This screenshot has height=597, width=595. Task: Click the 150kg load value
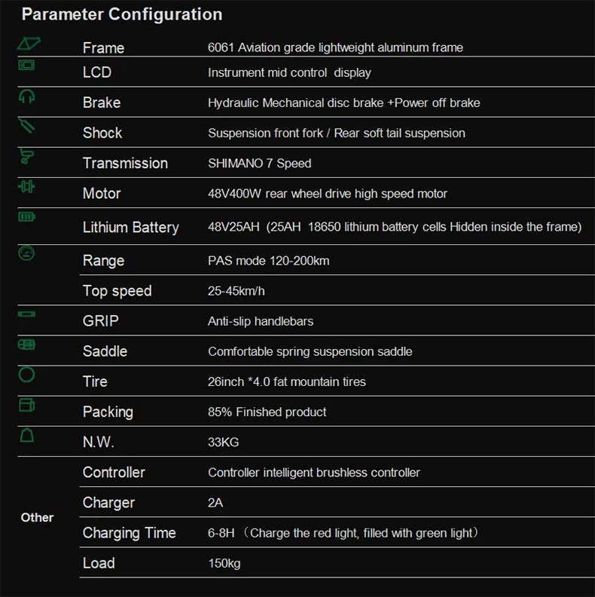(x=224, y=563)
